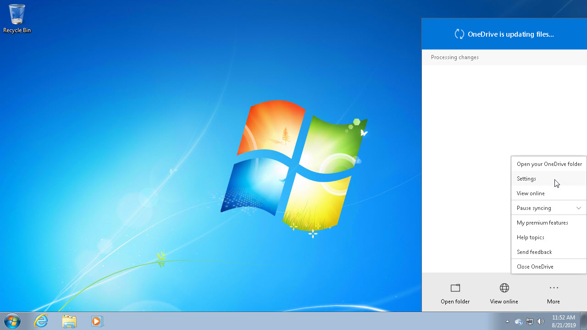Click the network tray icon
587x330 pixels.
[x=530, y=321]
